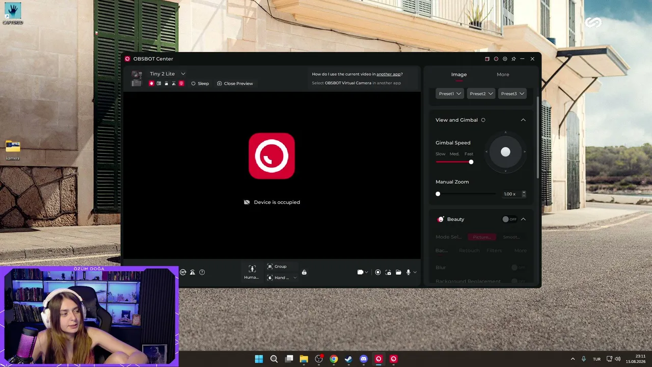Click the rotate 90 degrees icon
This screenshot has height=367, width=652.
pos(183,272)
